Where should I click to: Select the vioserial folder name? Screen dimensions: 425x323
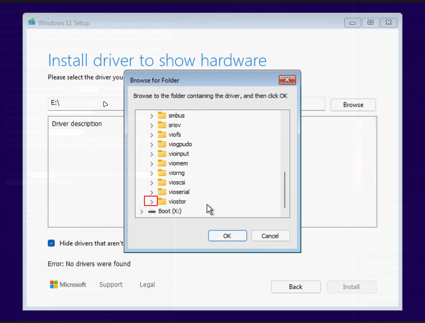179,192
